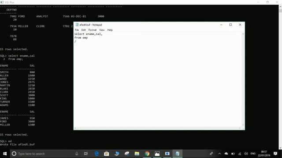282x158 pixels.
Task: Click the Notepad document icon in title bar
Action: (77, 25)
